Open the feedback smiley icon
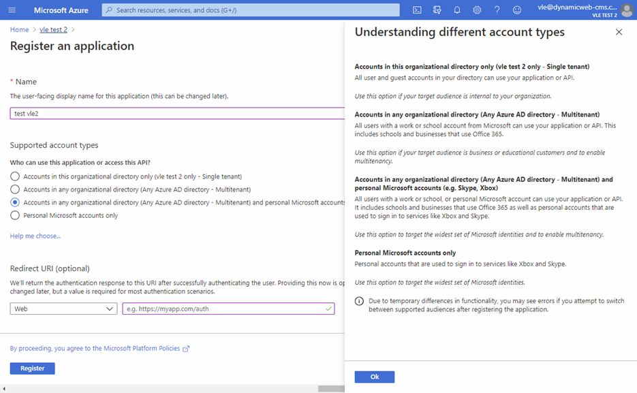This screenshot has width=637, height=393. coord(517,10)
